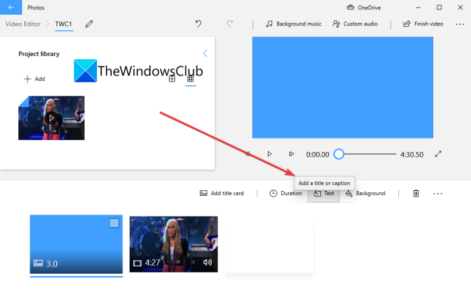The height and width of the screenshot is (298, 471).
Task: Click Add title card in storyboard toolbar
Action: point(221,193)
